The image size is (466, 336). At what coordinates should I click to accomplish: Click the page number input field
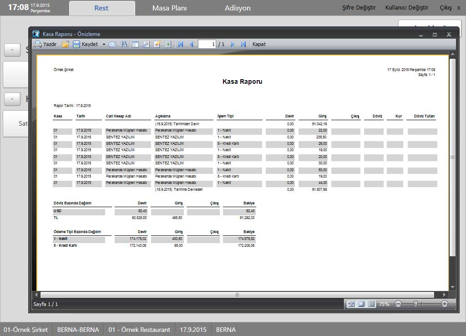click(207, 44)
